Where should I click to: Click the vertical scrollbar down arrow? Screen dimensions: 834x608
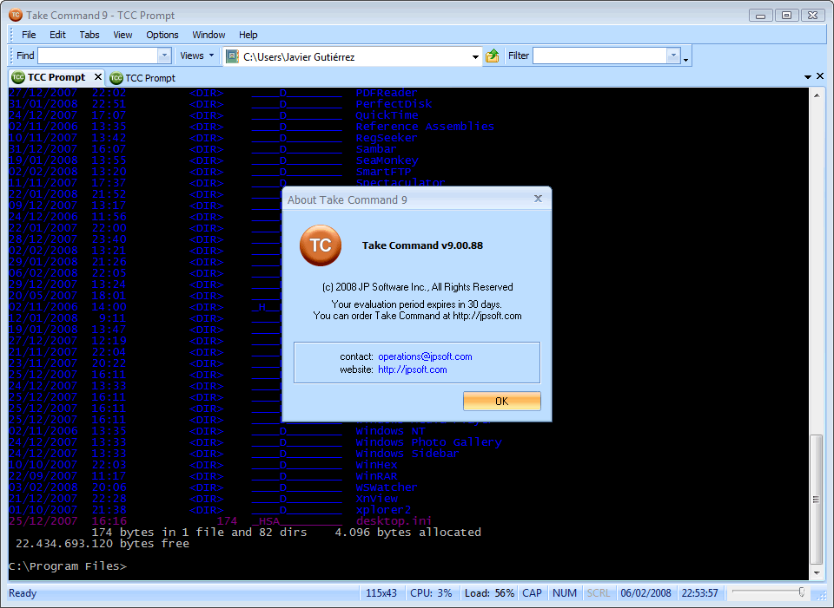(817, 573)
